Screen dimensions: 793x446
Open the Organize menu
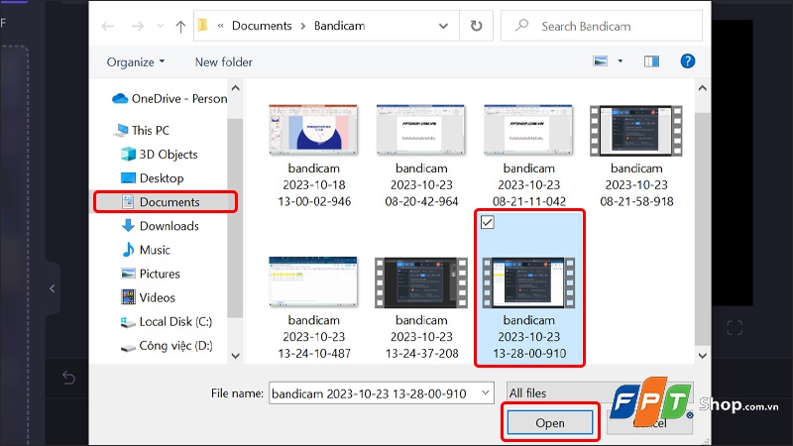(x=136, y=62)
